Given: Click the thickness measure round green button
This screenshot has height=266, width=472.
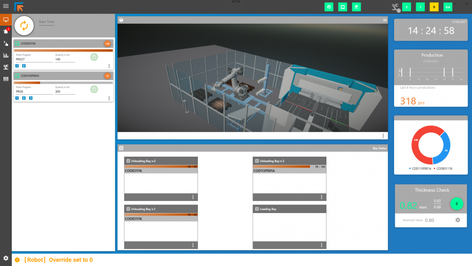Looking at the screenshot, I should [x=456, y=204].
